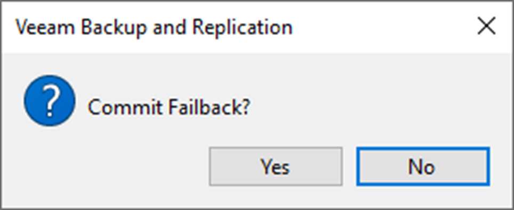
Task: Click the round blue help-style icon
Action: 50,101
